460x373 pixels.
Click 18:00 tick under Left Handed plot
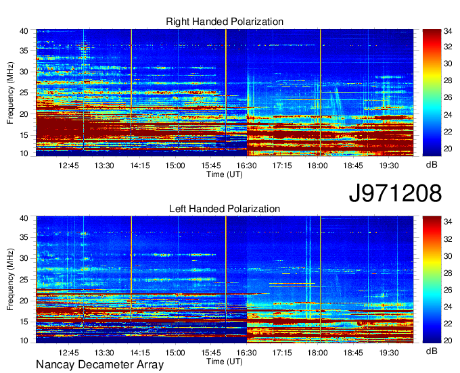317,353
